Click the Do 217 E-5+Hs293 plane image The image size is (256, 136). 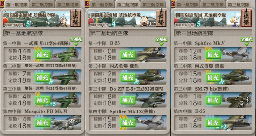(x=150, y=100)
